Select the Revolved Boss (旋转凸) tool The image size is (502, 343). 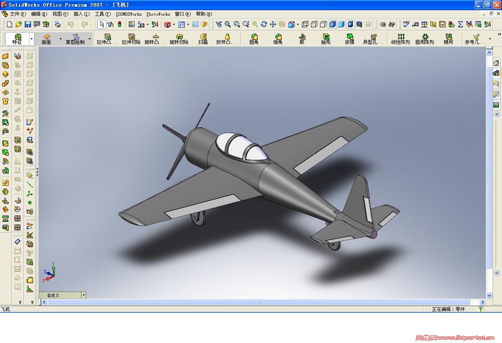[x=155, y=39]
